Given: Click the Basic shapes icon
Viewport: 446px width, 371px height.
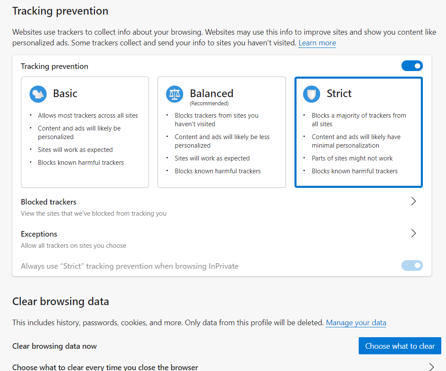Looking at the screenshot, I should [x=38, y=94].
